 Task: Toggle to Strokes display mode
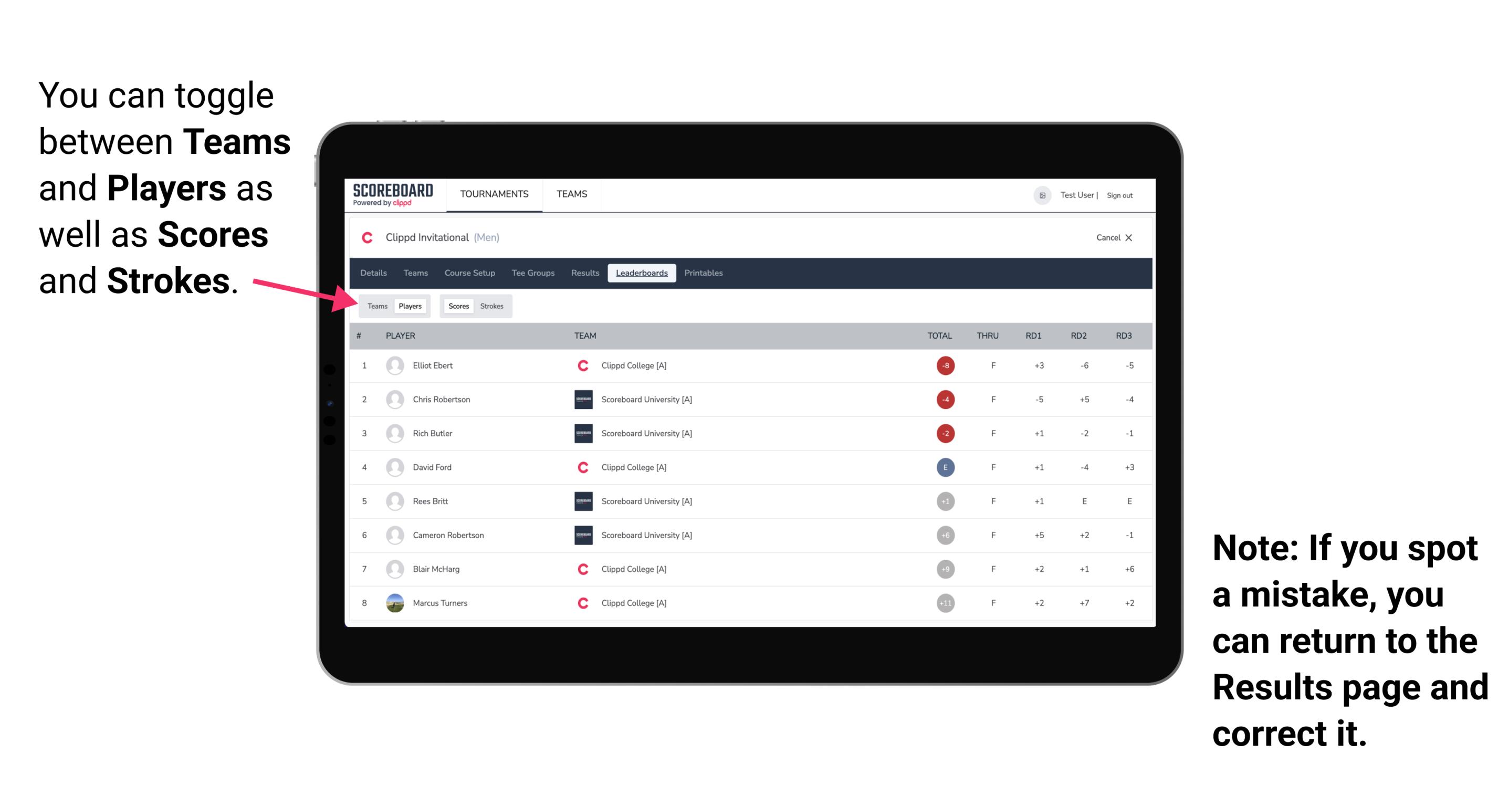click(493, 306)
